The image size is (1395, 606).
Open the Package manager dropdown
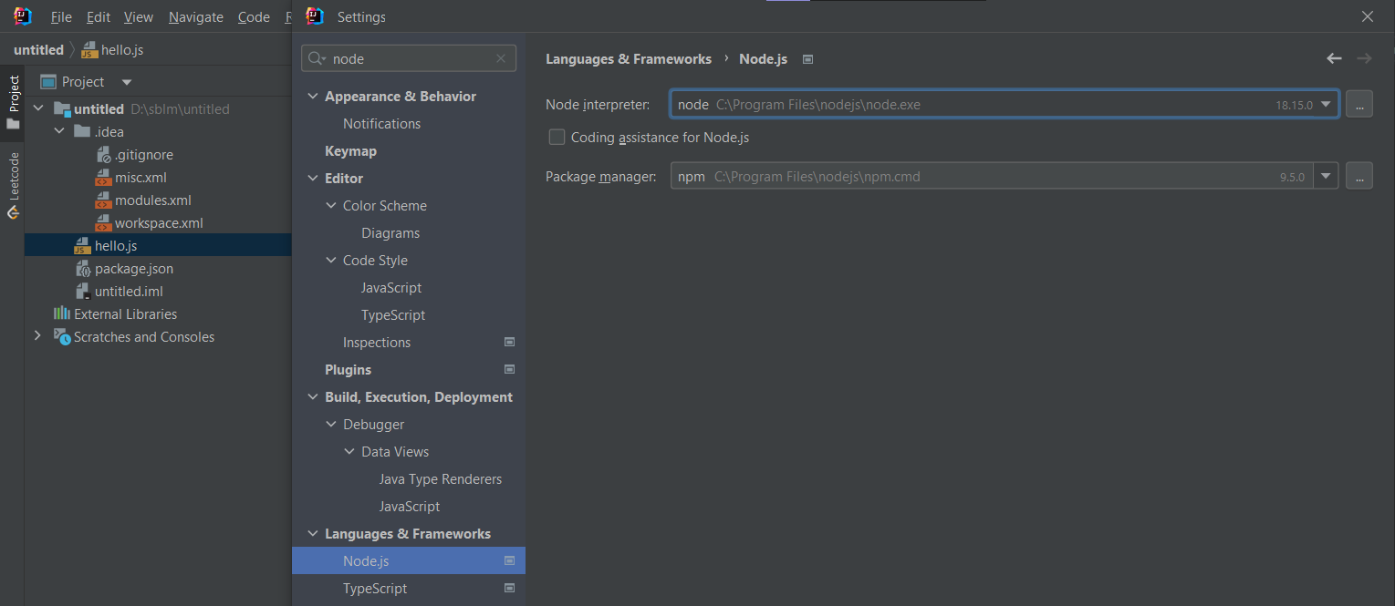pyautogui.click(x=1326, y=176)
